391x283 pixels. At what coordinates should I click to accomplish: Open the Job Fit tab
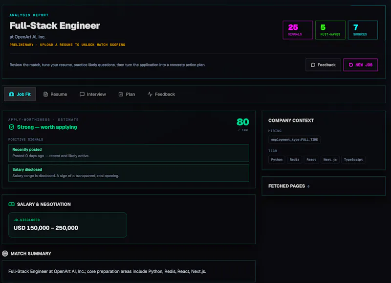[20, 94]
